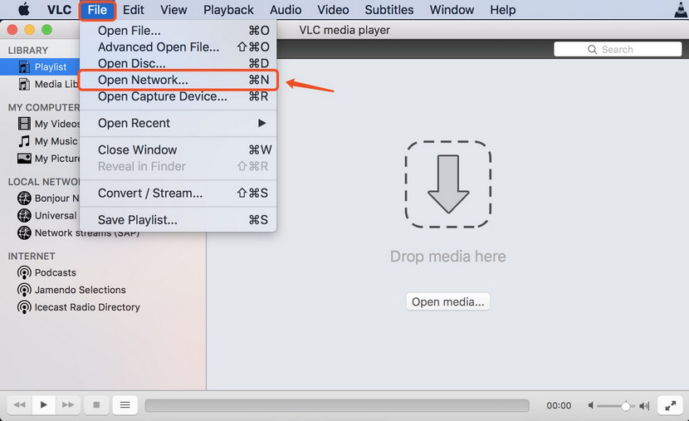Click the previous/rewind playback button
This screenshot has width=689, height=421.
tap(19, 404)
